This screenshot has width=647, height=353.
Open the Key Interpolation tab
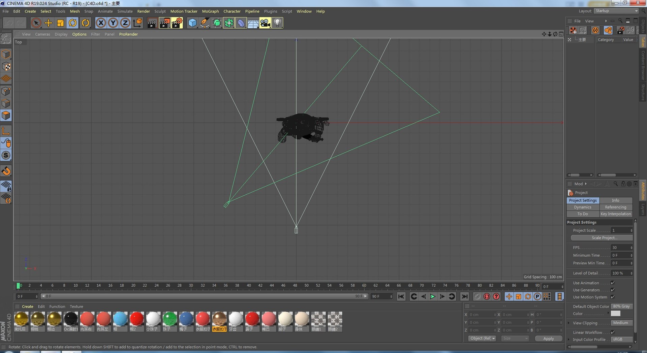coord(616,214)
